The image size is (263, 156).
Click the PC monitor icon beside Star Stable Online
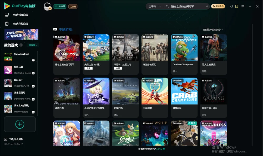tap(33, 74)
